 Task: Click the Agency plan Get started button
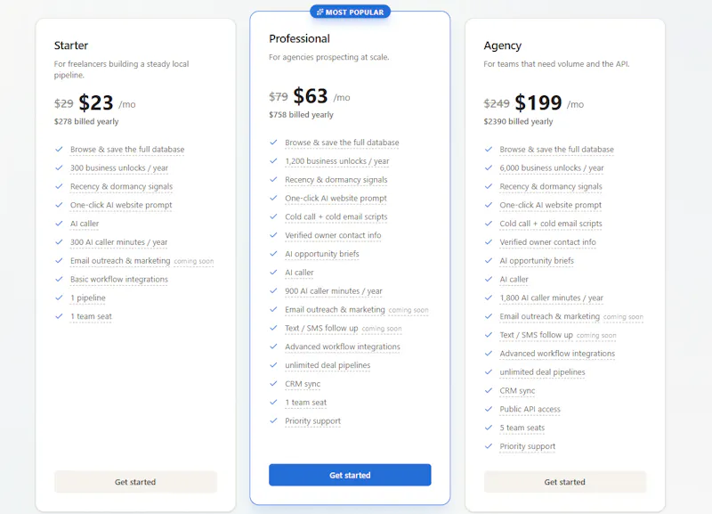coord(564,482)
